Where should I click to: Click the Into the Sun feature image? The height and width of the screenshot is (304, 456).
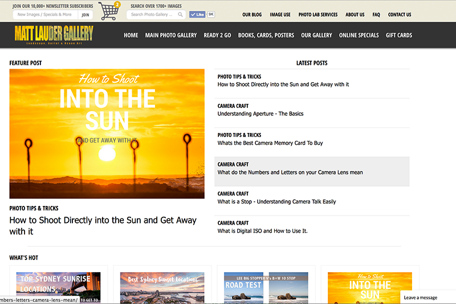[107, 133]
